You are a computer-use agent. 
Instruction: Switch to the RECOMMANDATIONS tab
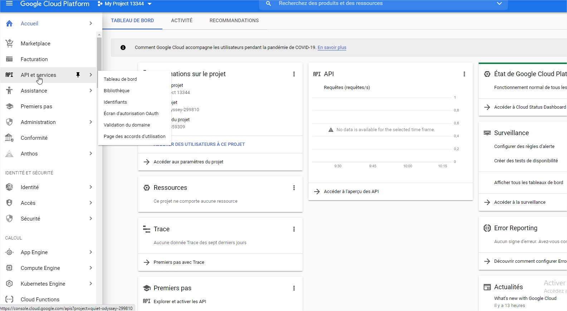pos(234,20)
